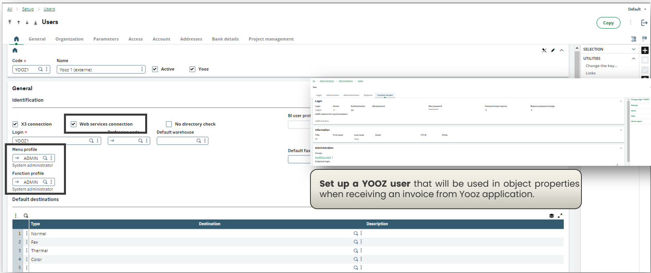Toggle the Web services connection checkbox
This screenshot has height=273, width=651.
pos(74,124)
